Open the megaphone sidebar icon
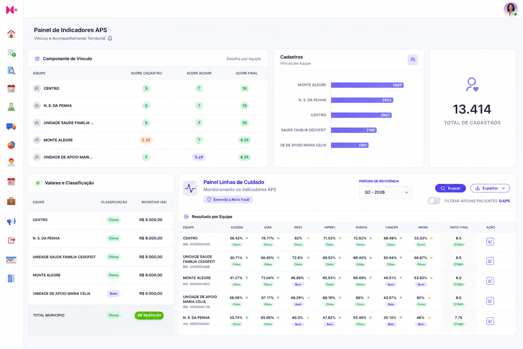This screenshot has height=349, width=523. click(x=11, y=222)
